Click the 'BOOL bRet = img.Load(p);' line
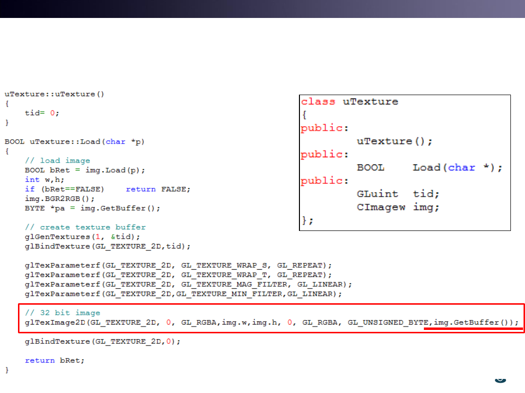Screen dimensions: 525x393 [x=85, y=170]
